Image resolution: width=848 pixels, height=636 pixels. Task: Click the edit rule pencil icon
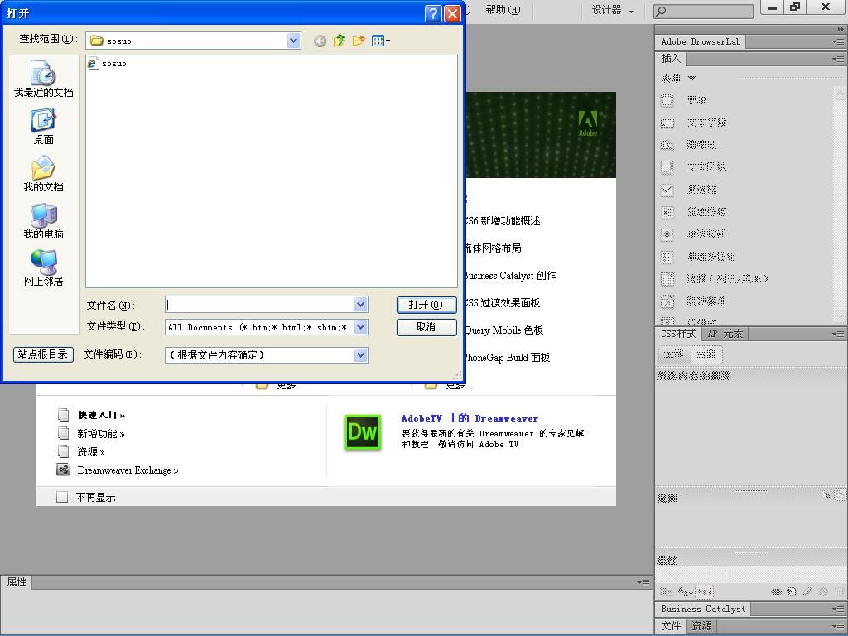pyautogui.click(x=807, y=591)
